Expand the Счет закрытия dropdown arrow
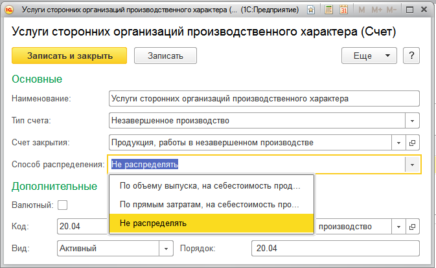The image size is (436, 268). click(x=398, y=142)
